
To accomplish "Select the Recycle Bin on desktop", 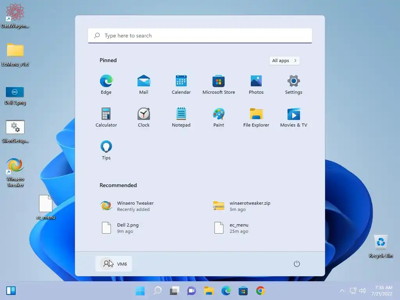I will click(381, 246).
